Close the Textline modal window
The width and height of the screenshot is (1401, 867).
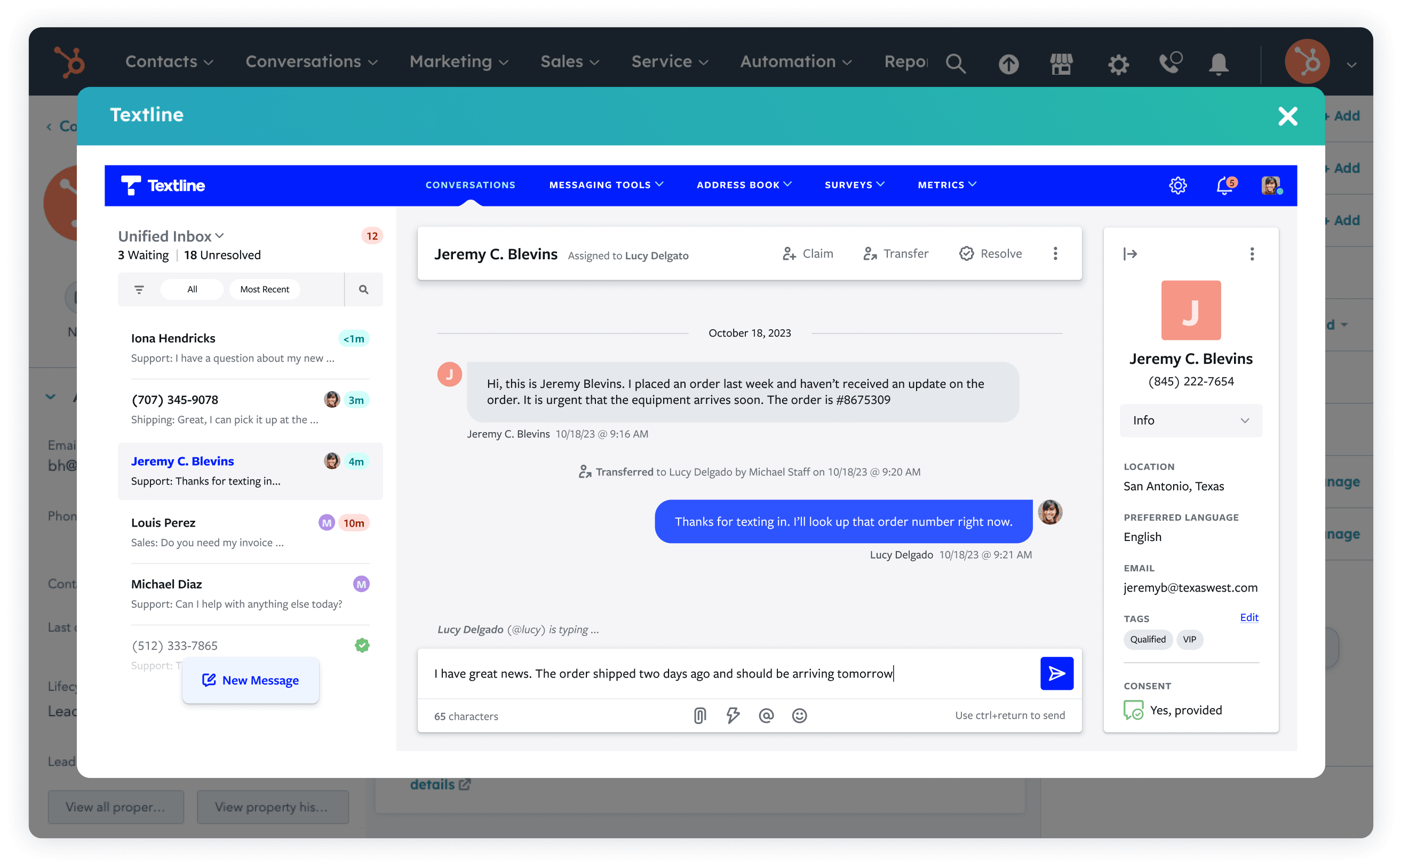point(1287,116)
